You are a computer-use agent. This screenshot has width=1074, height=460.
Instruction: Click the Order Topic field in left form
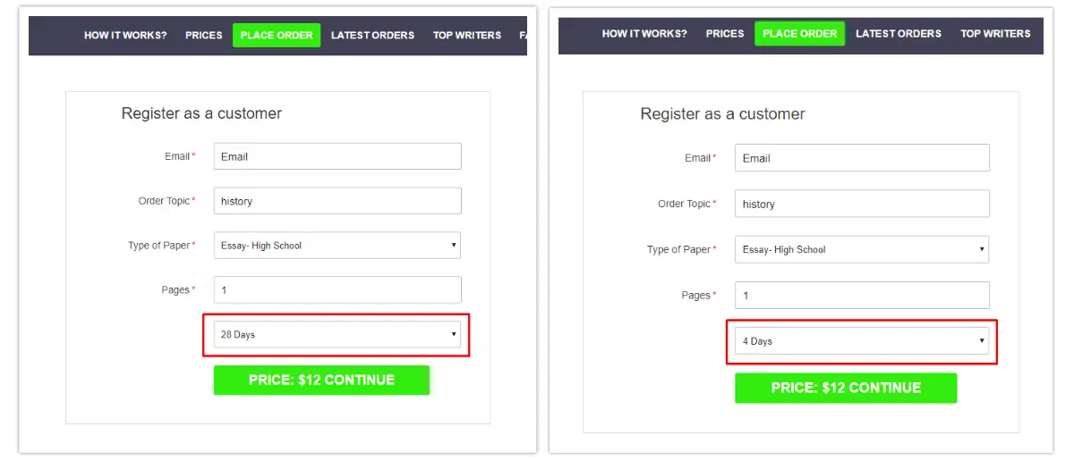[x=337, y=201]
